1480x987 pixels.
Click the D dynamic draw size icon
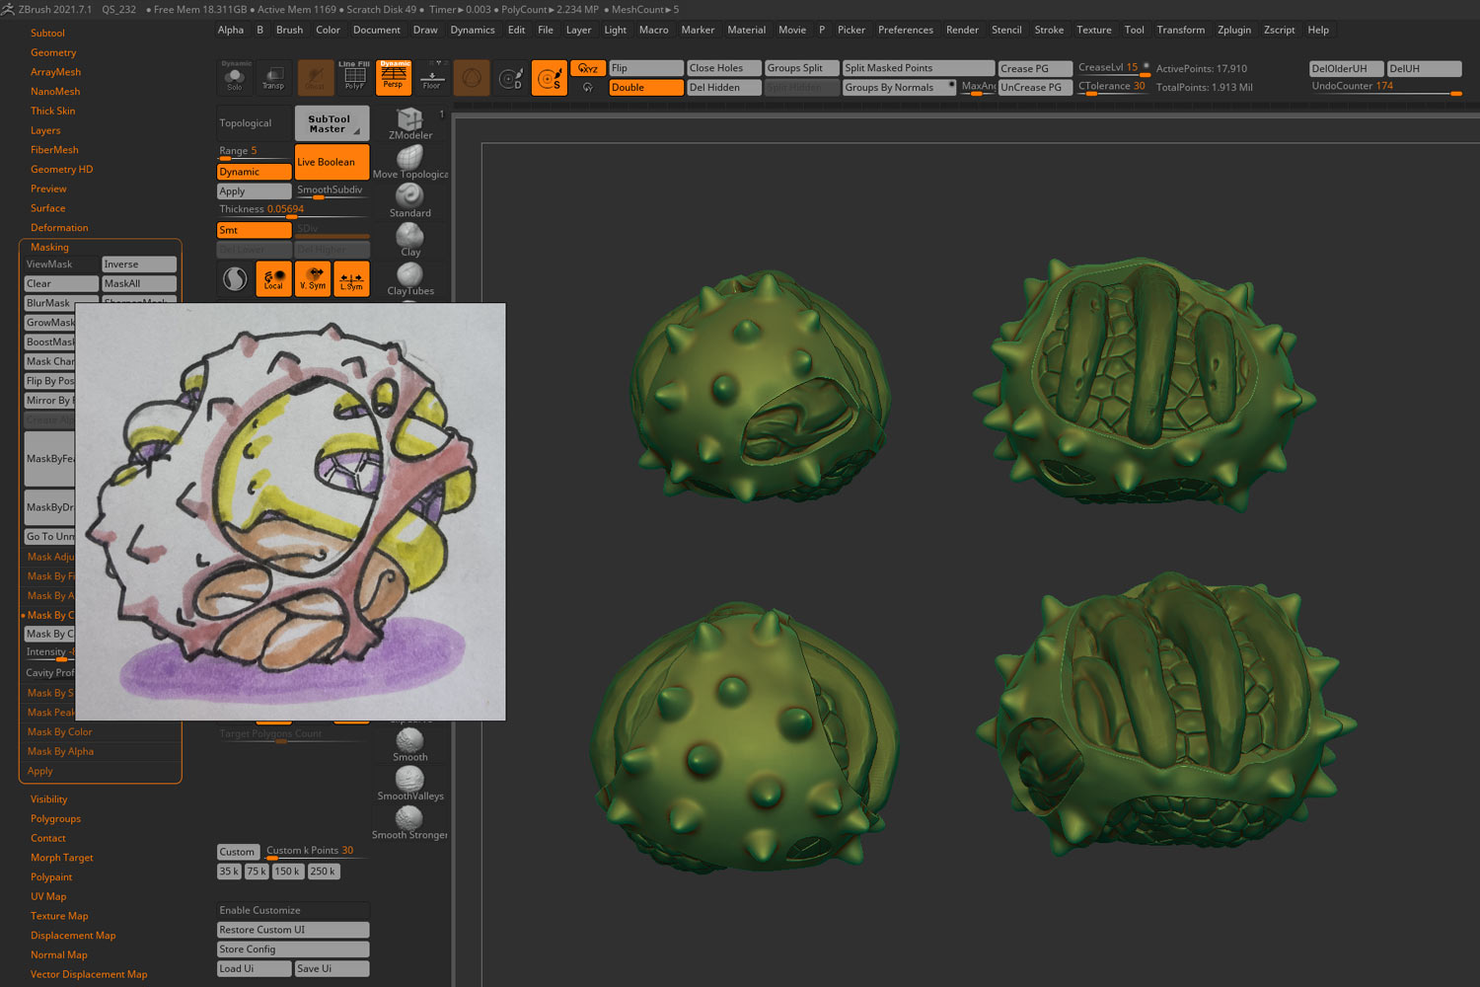coord(511,78)
